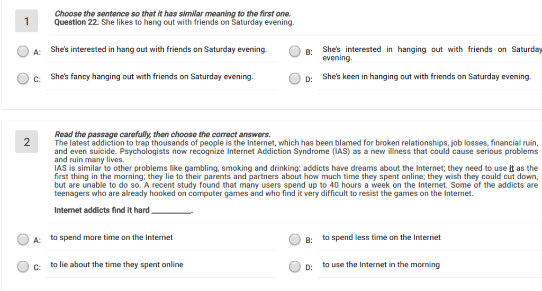Choose radio button B in question 2
The width and height of the screenshot is (542, 291).
point(294,240)
